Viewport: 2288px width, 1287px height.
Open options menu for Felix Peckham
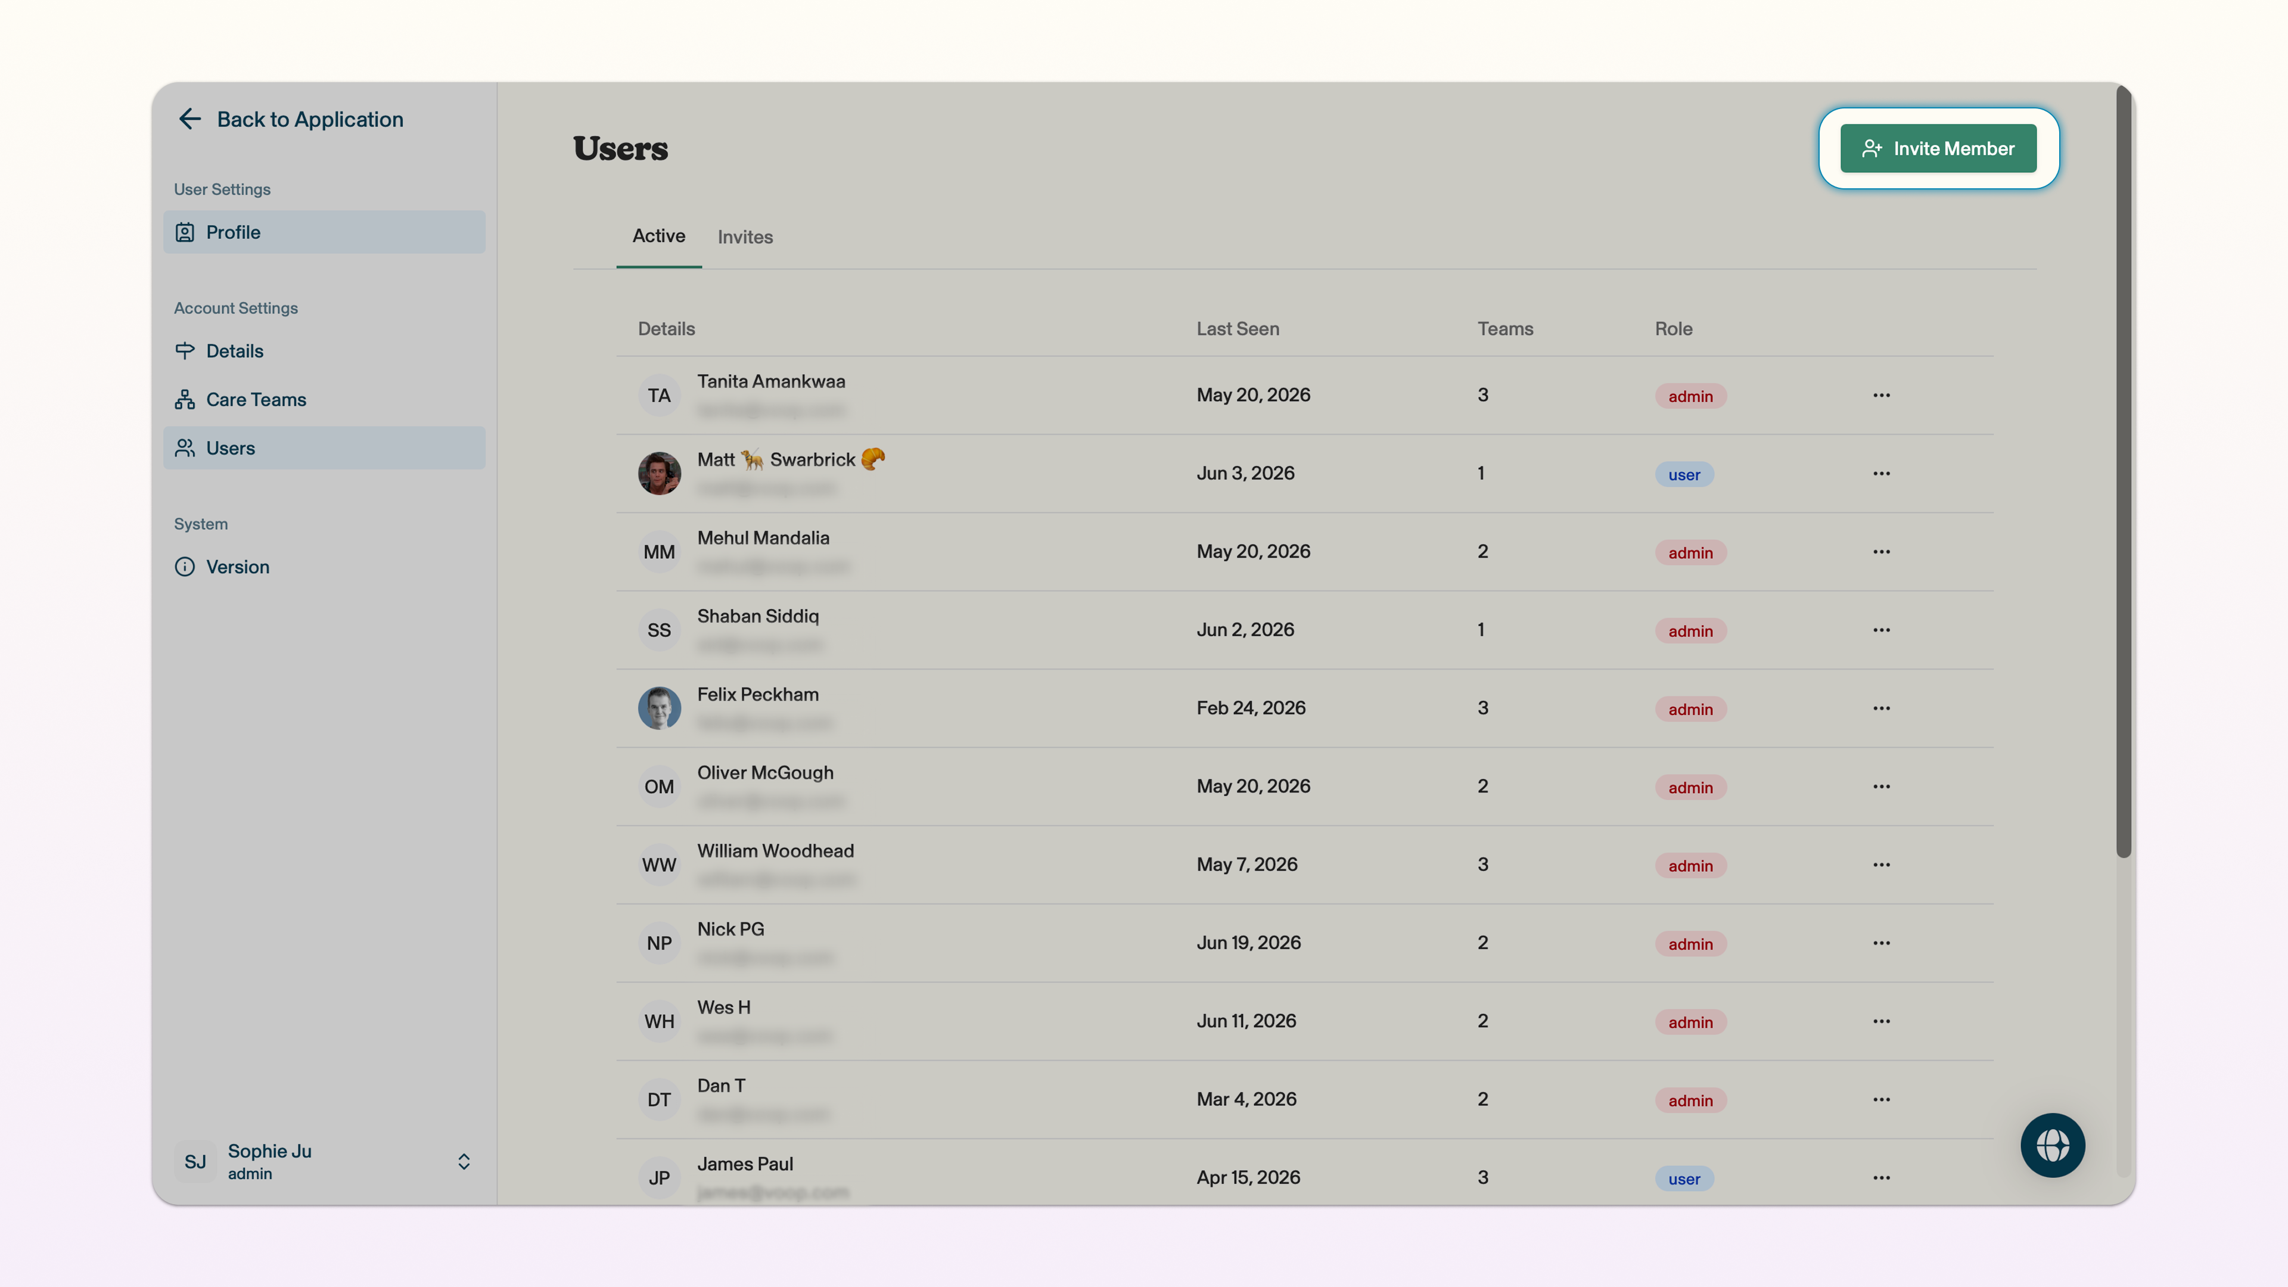1881,708
